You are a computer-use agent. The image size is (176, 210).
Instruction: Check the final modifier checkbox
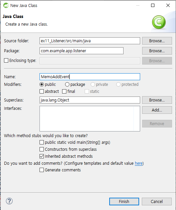[64, 91]
